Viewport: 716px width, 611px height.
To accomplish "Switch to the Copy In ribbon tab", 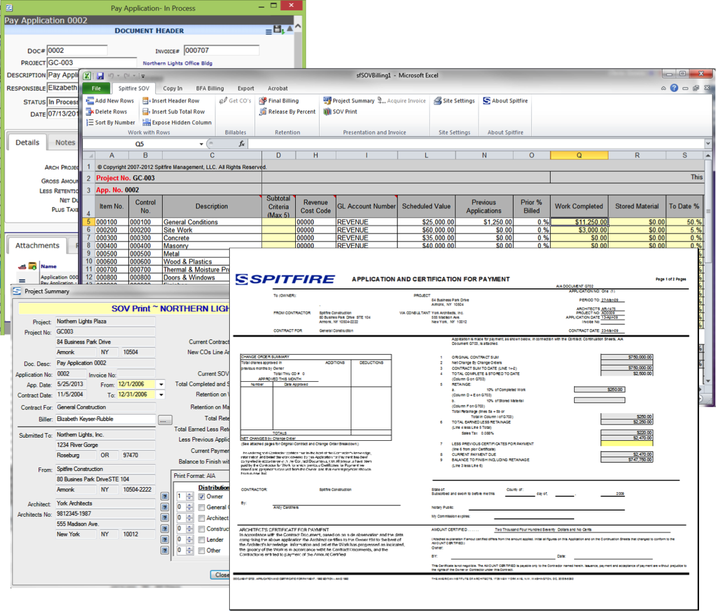I will 173,89.
